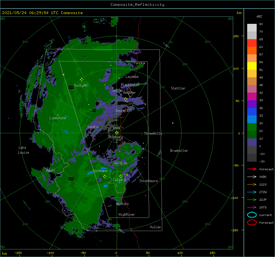Click the yellow diamond marker below RedDeer
275x257 pixels.
click(126, 99)
